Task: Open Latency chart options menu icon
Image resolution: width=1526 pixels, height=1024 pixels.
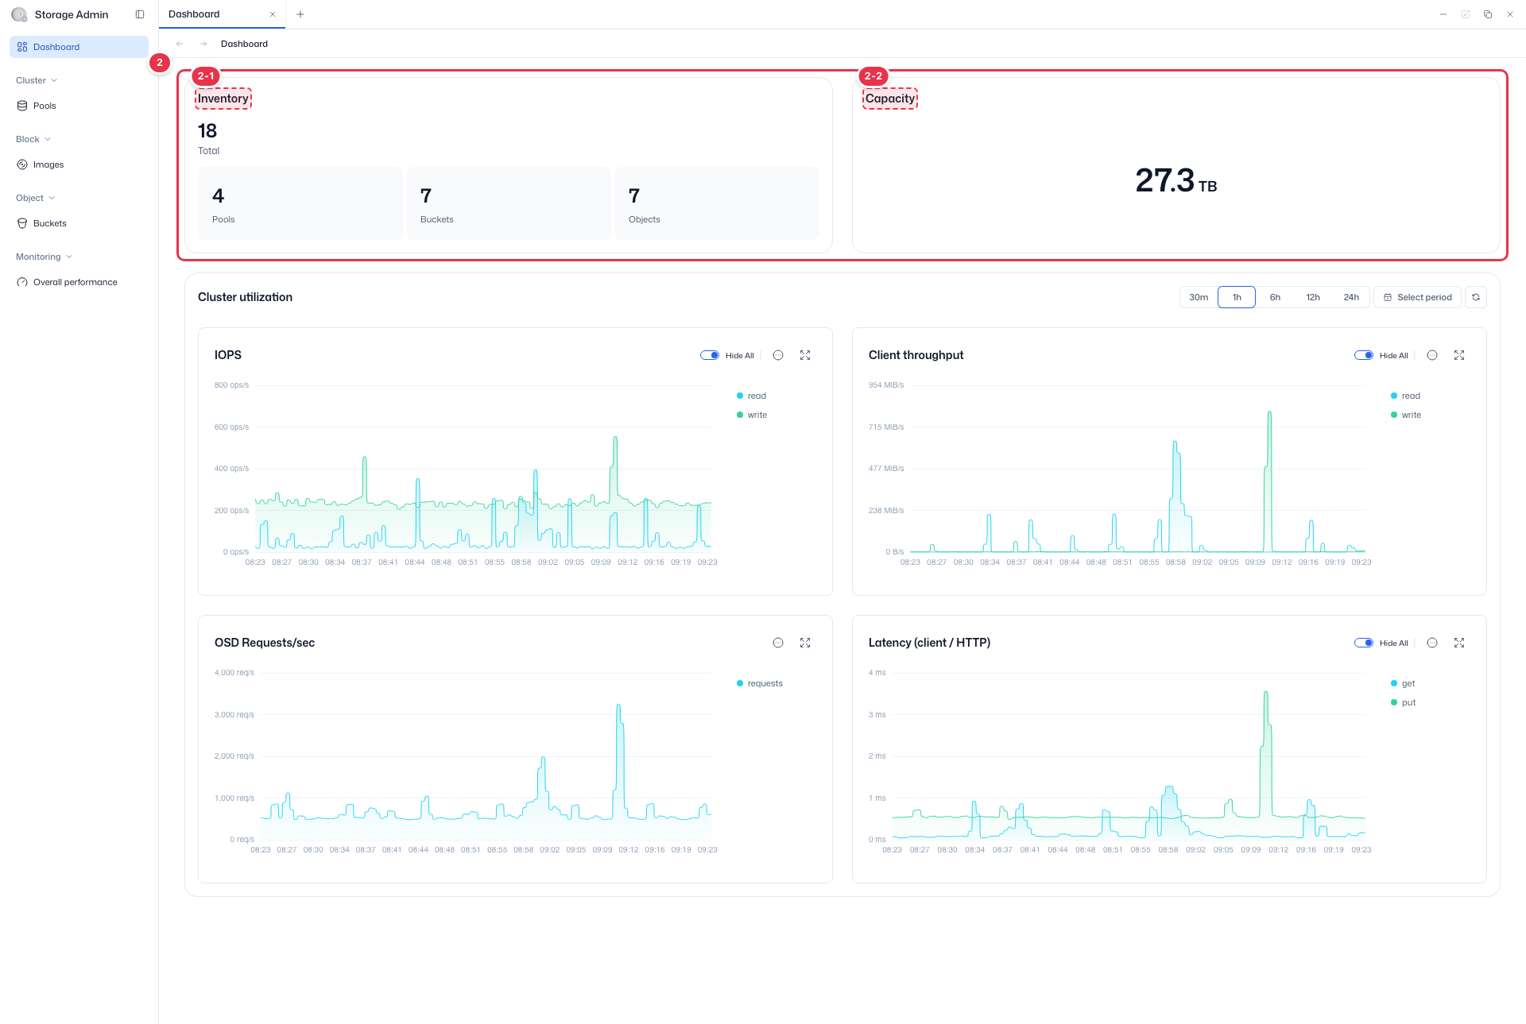Action: pyautogui.click(x=1432, y=643)
